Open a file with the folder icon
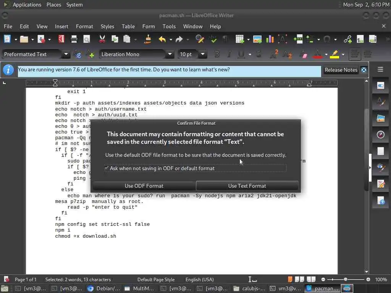Viewport: 391px width, 293px height. pos(24,39)
